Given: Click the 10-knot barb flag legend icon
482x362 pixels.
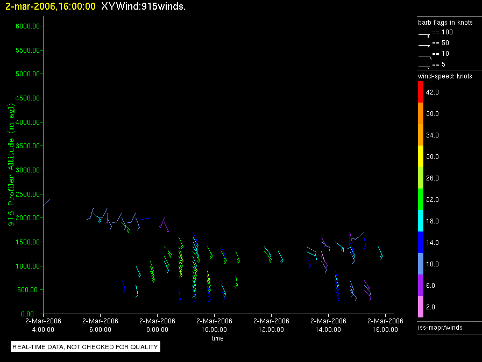Looking at the screenshot, I should [x=424, y=55].
